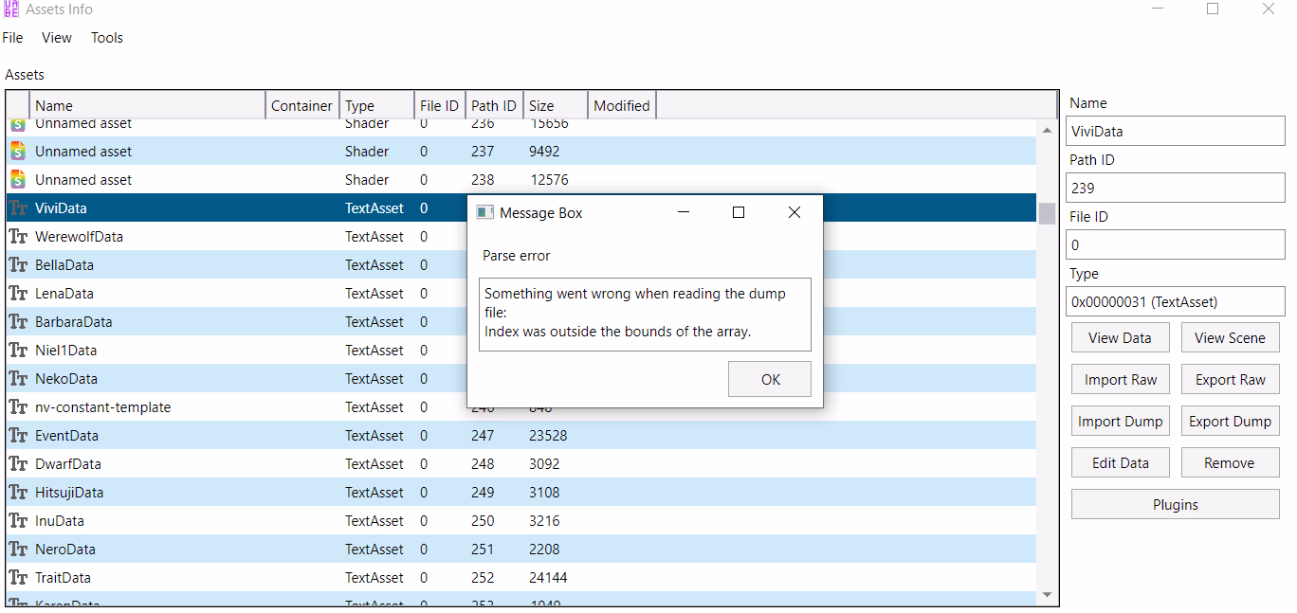Image resolution: width=1297 pixels, height=613 pixels.
Task: Click the Shader icon for Path ID 238
Action: tap(18, 180)
